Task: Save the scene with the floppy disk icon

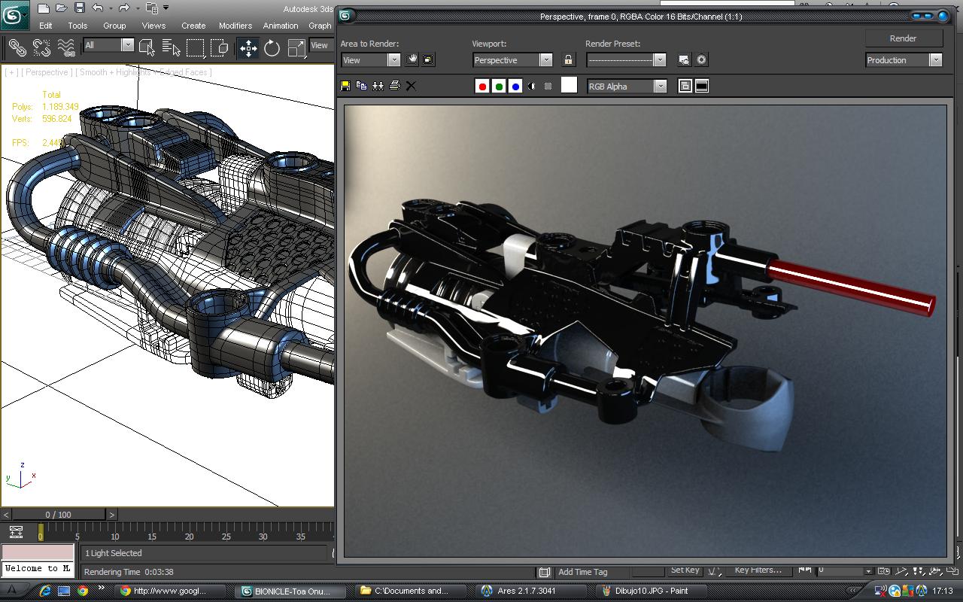Action: (x=79, y=8)
